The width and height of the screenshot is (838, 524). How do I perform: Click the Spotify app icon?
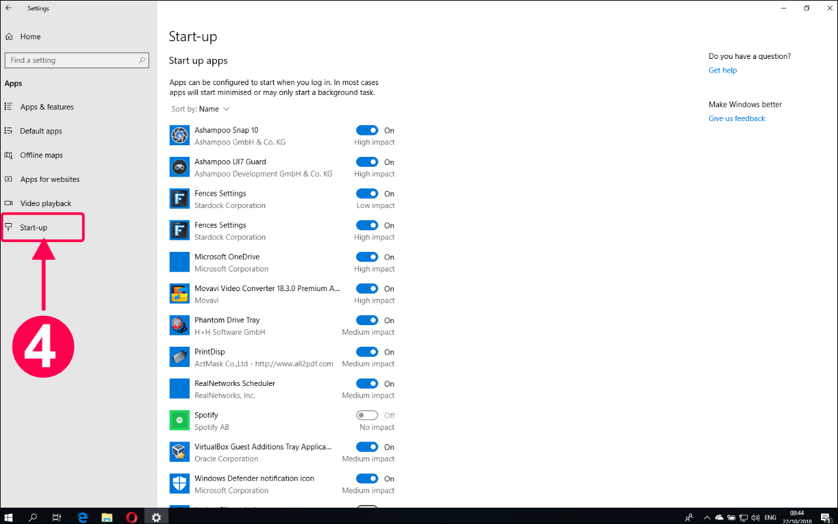(179, 421)
